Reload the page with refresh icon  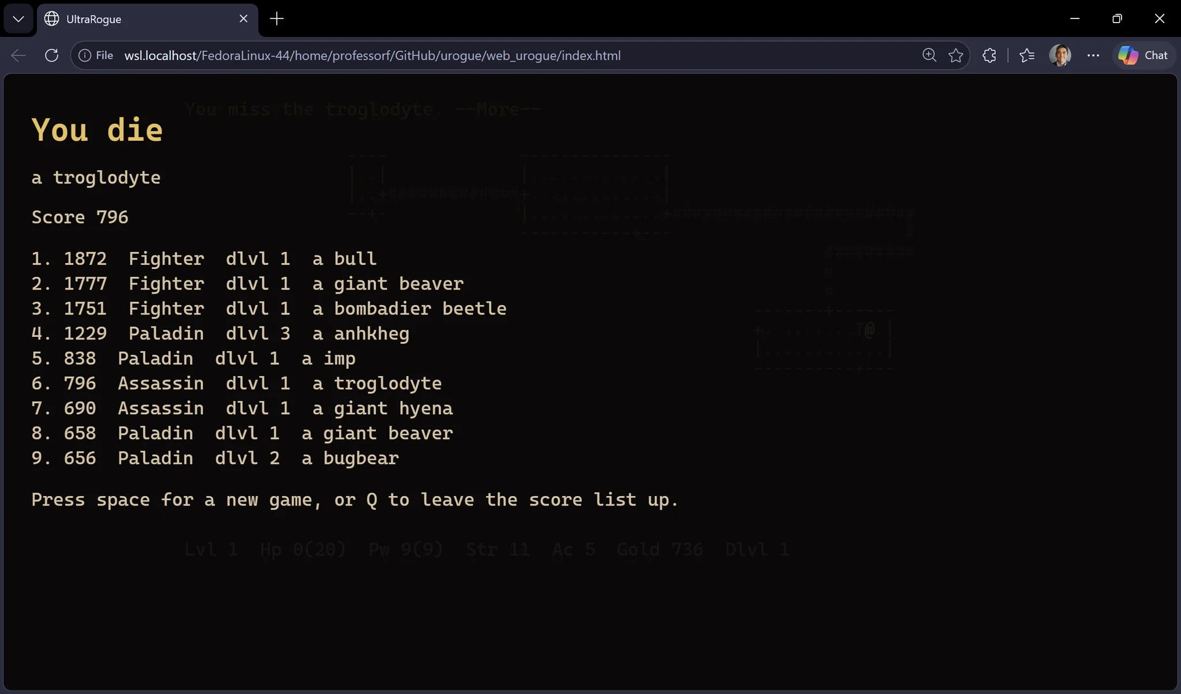pyautogui.click(x=52, y=55)
